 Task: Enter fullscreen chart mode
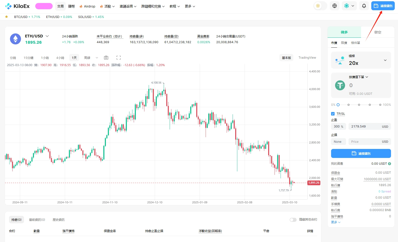pyautogui.click(x=119, y=58)
